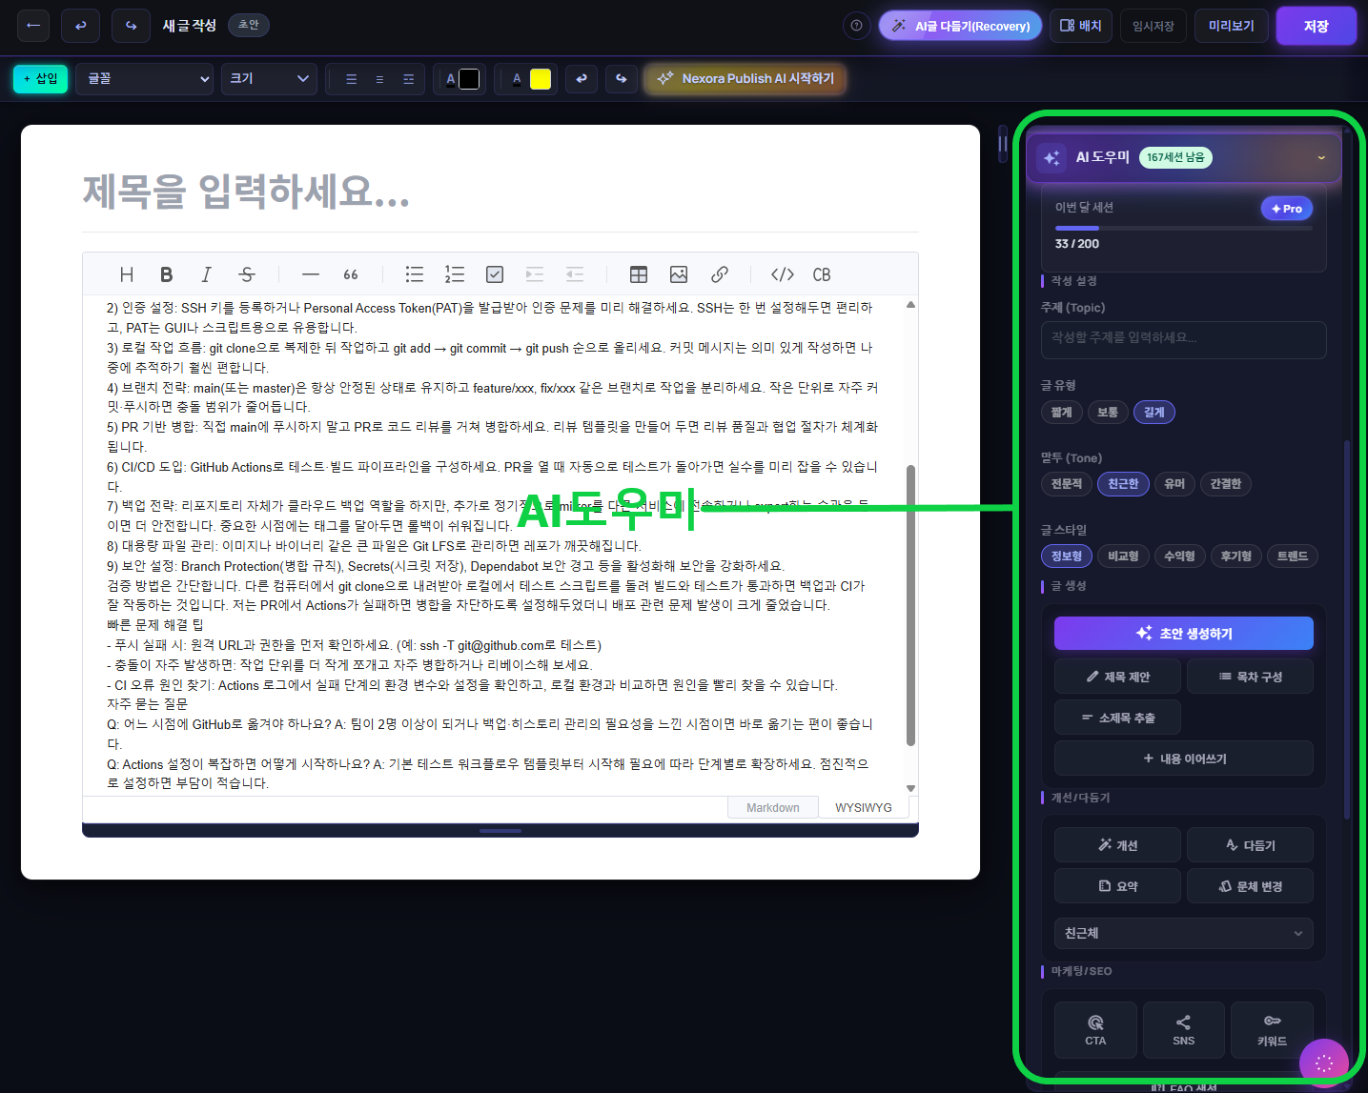Switch to the WYSIWYG tab
The height and width of the screenshot is (1093, 1368).
[x=863, y=808]
